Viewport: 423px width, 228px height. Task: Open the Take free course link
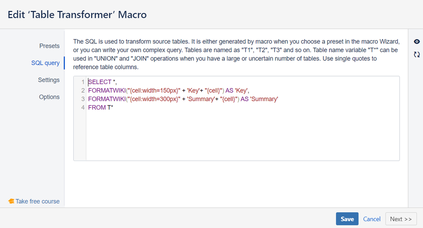coord(38,201)
